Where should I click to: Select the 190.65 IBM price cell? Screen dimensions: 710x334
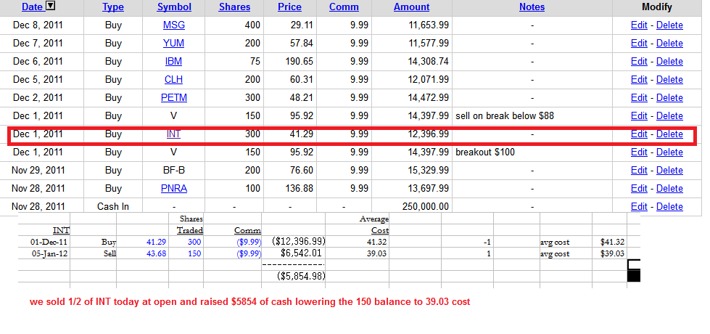(300, 62)
